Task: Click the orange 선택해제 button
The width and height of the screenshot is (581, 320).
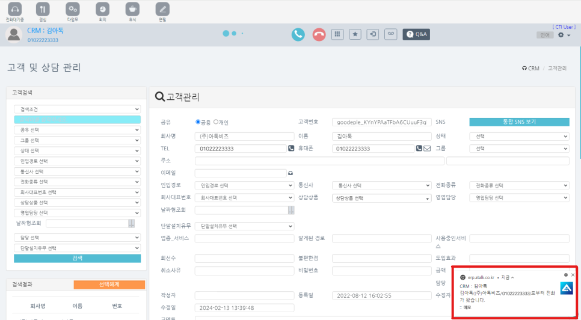Action: tap(109, 285)
